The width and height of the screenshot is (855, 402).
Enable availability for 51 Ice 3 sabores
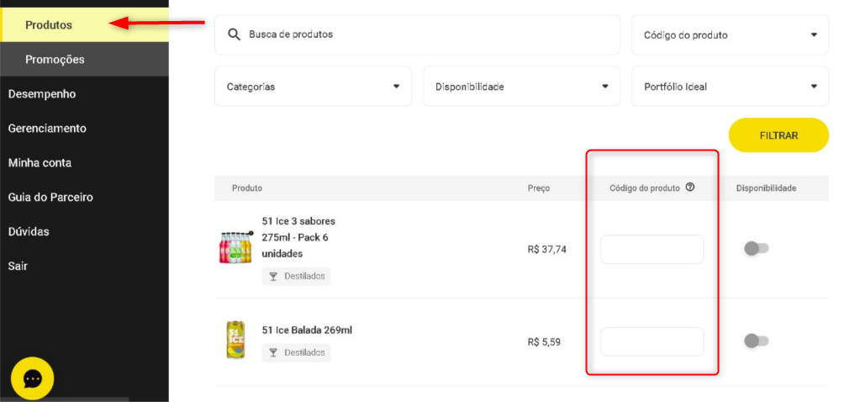tap(756, 248)
